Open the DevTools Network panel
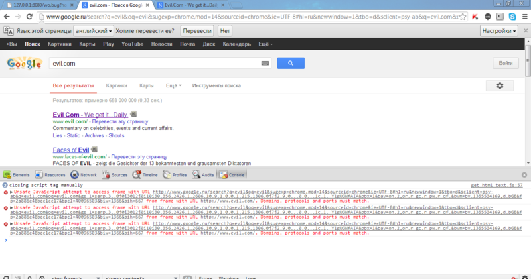 coord(84,174)
